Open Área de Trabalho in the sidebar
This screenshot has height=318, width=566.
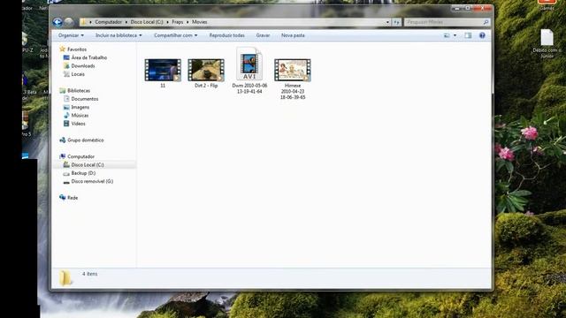[88, 57]
